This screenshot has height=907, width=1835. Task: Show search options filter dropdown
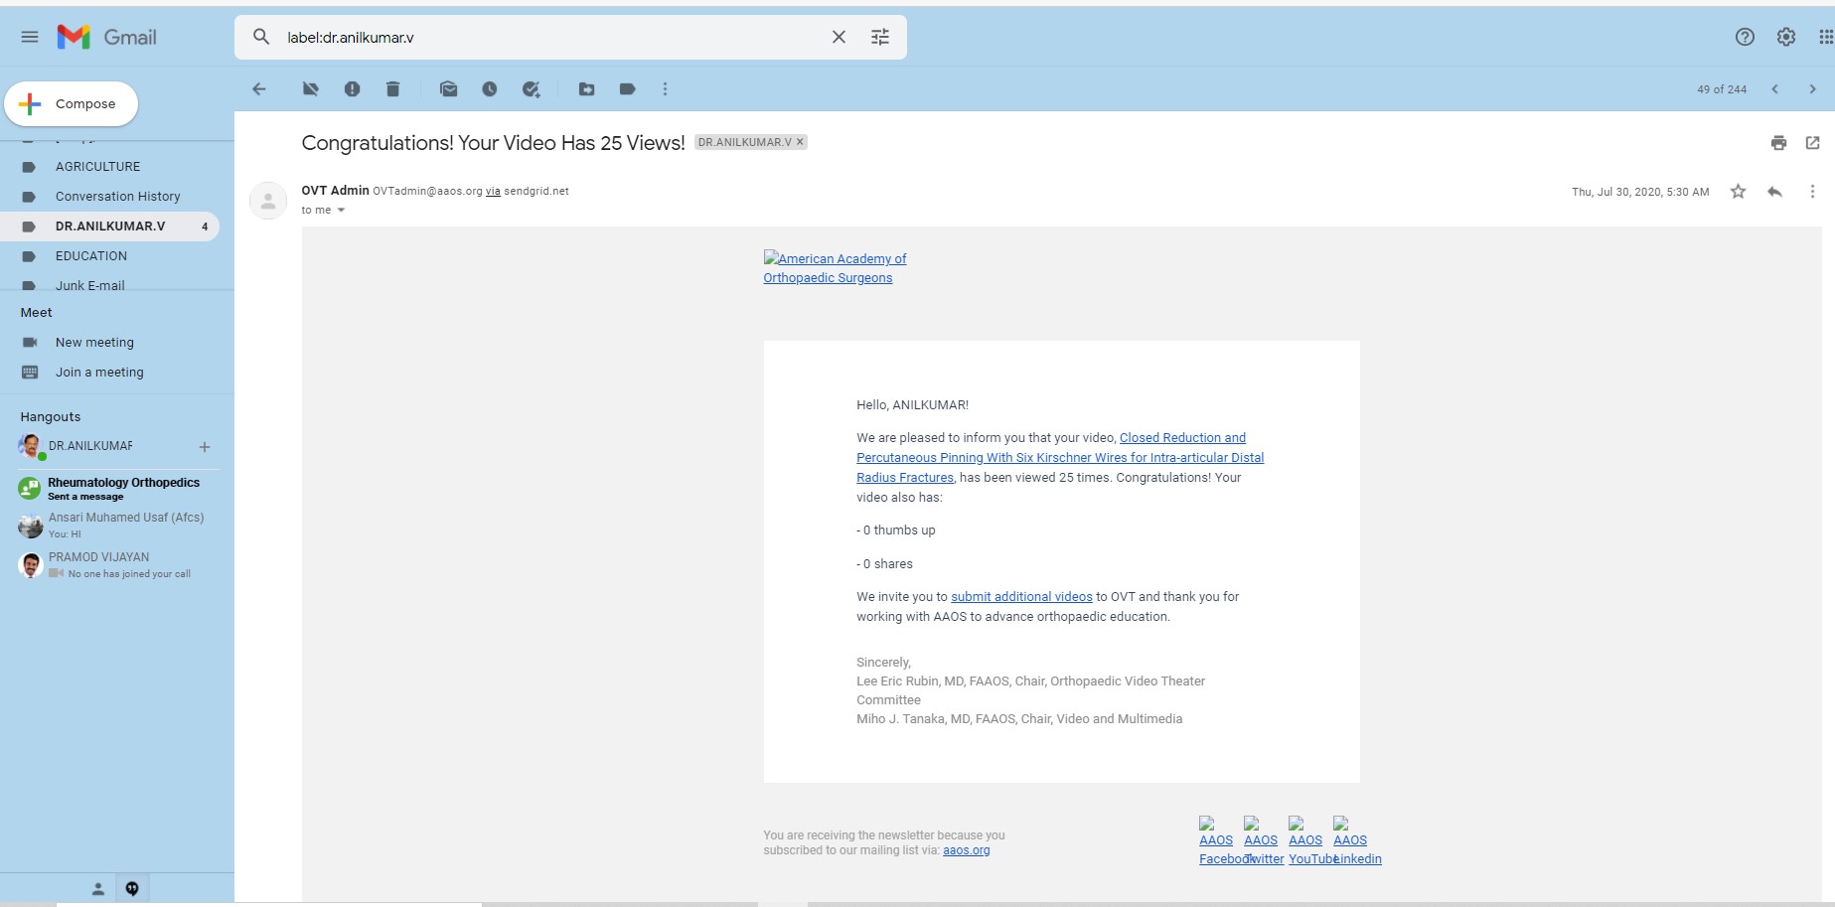pyautogui.click(x=880, y=37)
